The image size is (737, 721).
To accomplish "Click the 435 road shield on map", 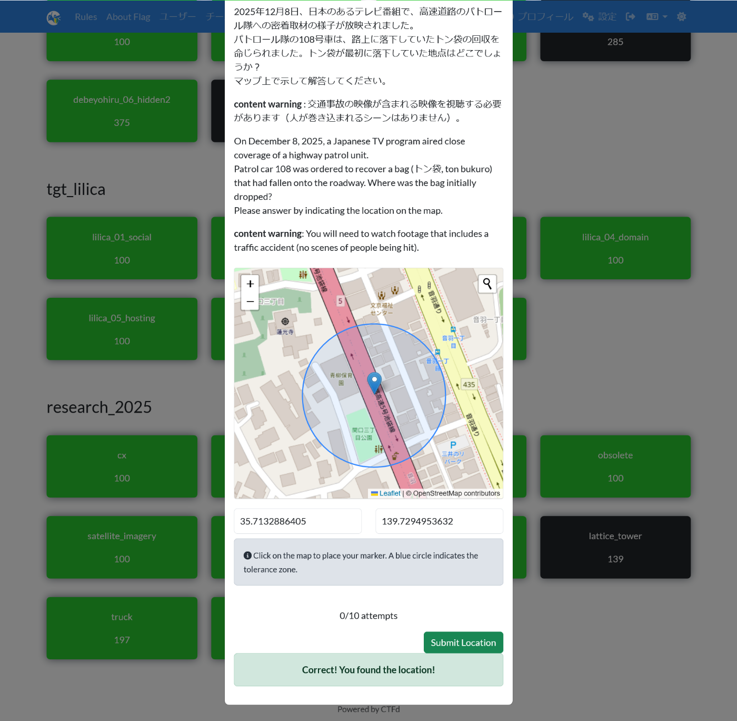I will [469, 384].
